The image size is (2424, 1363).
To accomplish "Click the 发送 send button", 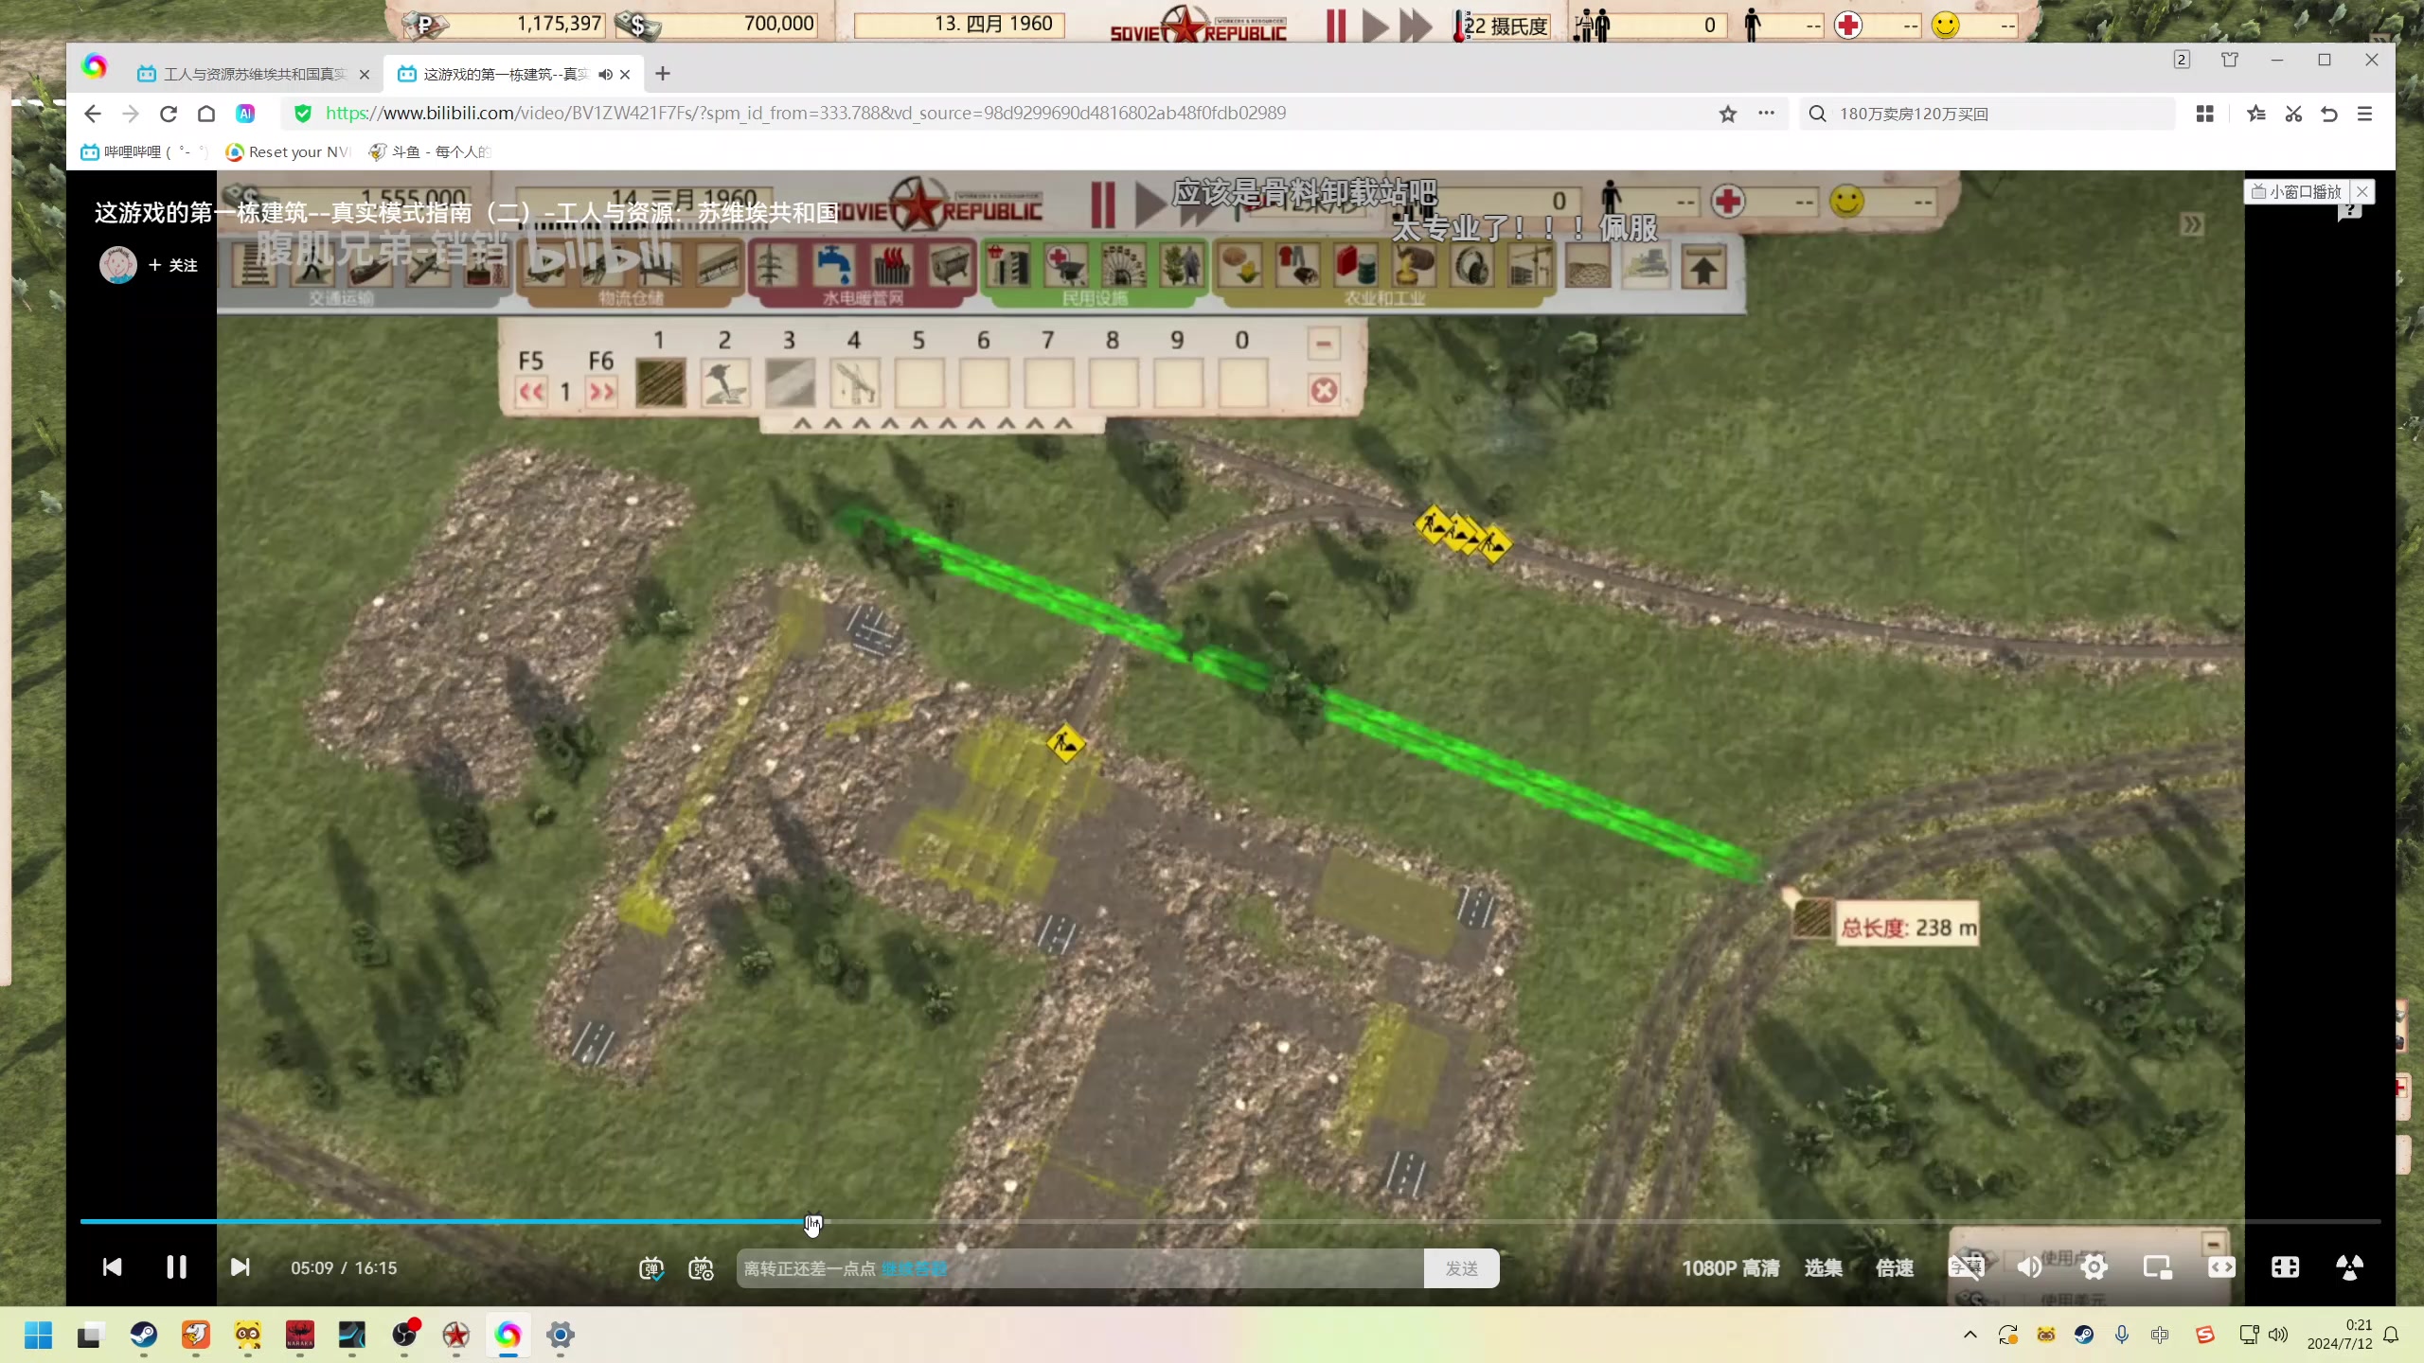I will pyautogui.click(x=1461, y=1268).
